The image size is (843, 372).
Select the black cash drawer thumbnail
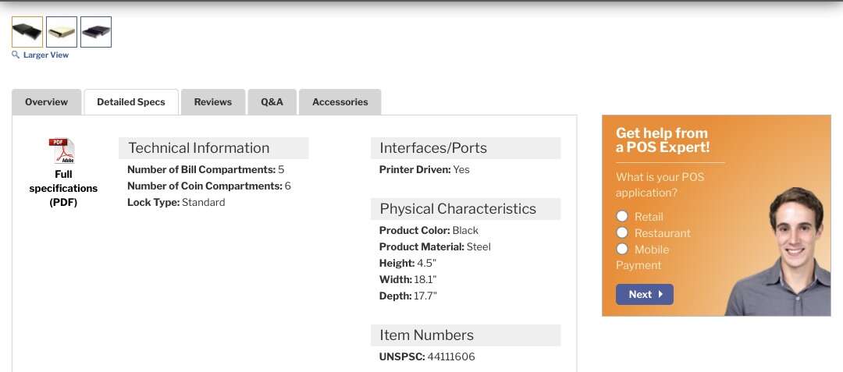[x=27, y=32]
